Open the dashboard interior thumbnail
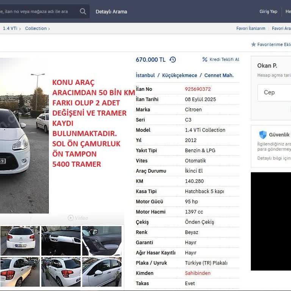291x291 pixels. 61,241
